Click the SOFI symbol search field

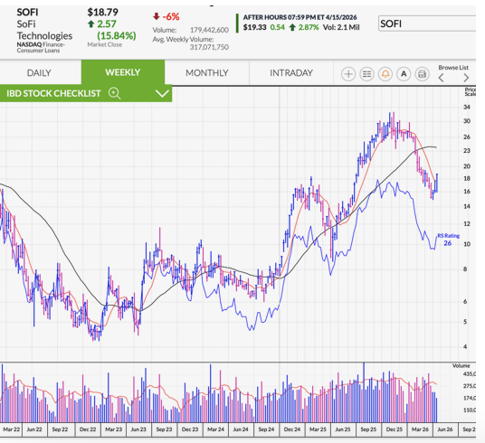[427, 24]
